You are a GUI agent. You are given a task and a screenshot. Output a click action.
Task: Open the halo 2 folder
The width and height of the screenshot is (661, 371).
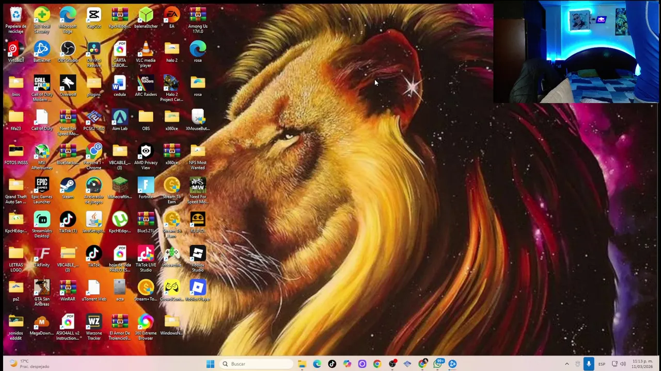pyautogui.click(x=171, y=52)
